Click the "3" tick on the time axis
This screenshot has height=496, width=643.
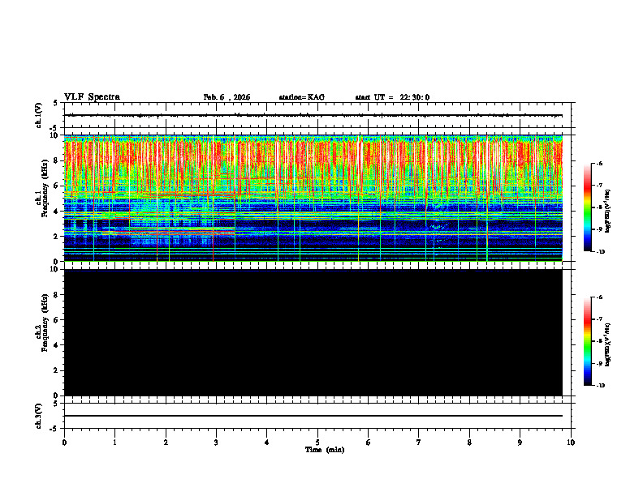coord(216,443)
